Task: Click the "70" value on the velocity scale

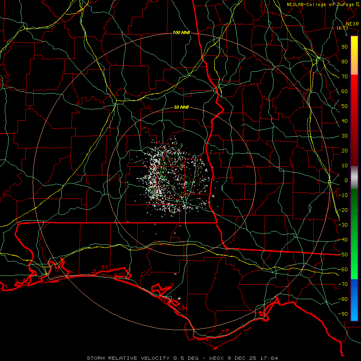Action: coord(345,77)
